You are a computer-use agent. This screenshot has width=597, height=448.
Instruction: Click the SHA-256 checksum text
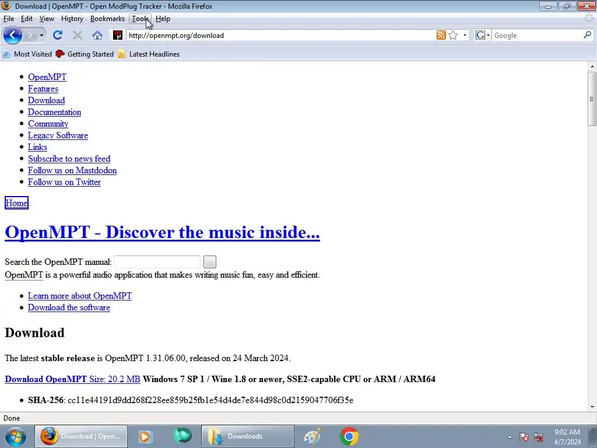191,400
